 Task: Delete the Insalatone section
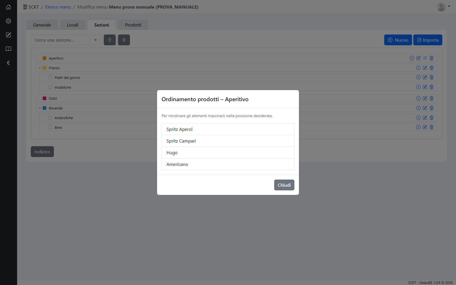[x=431, y=87]
